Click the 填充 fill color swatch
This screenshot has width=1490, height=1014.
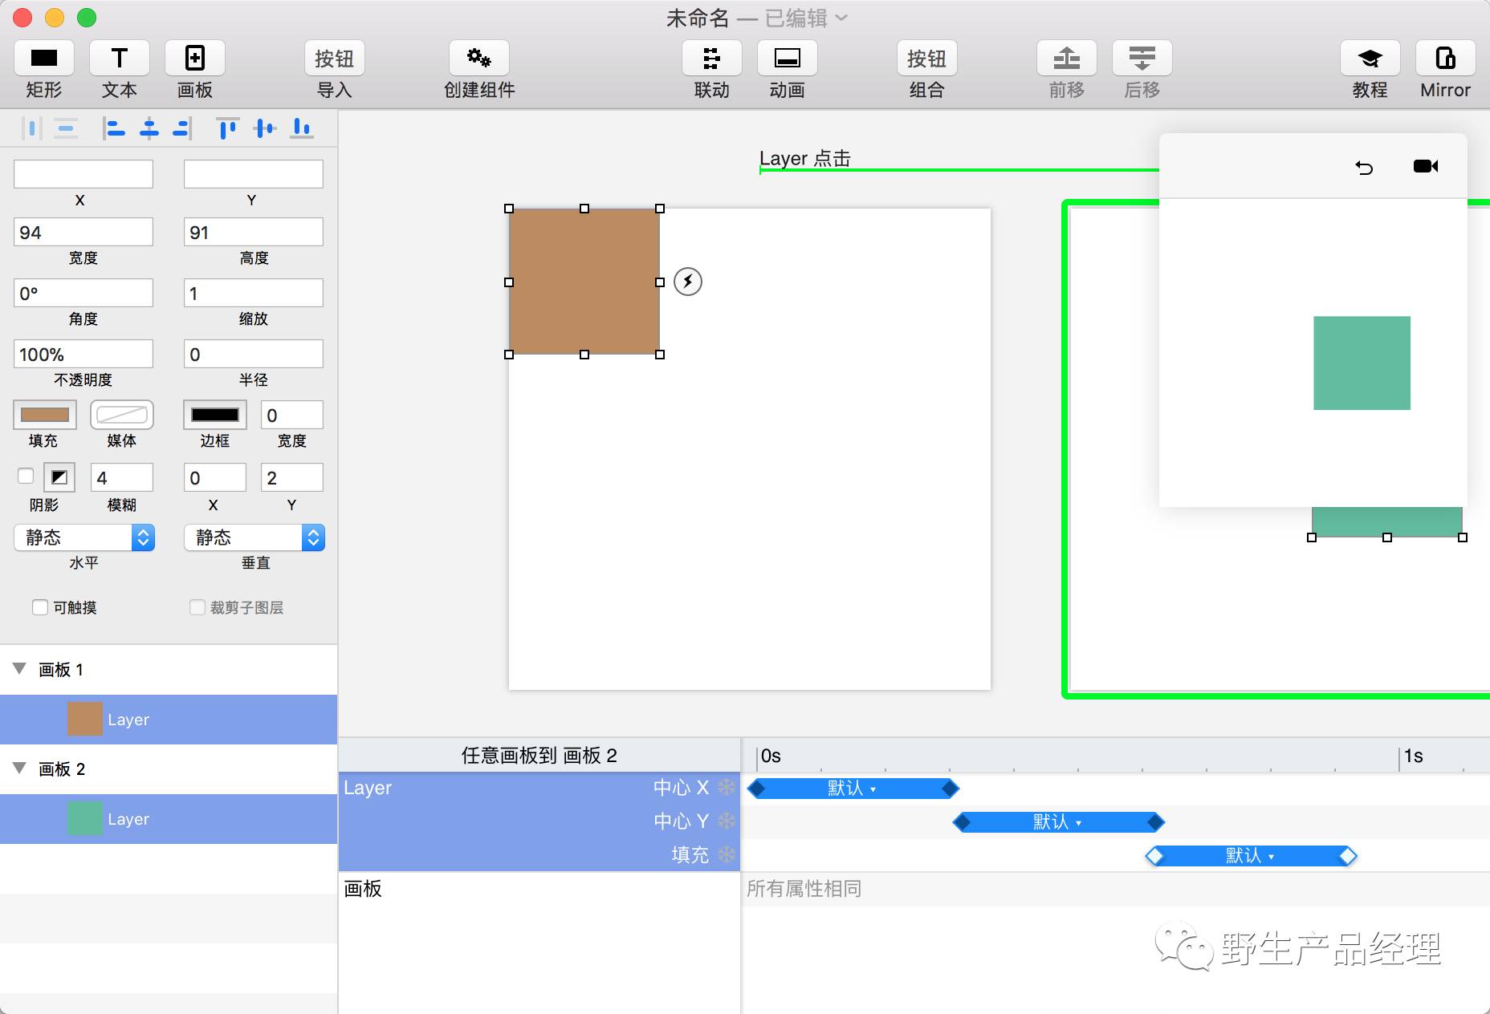point(45,415)
